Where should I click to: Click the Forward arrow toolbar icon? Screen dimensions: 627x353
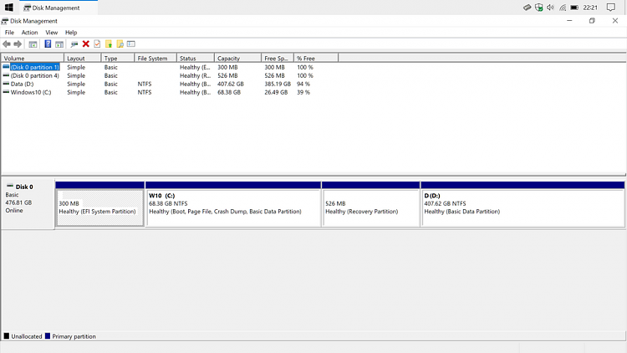tap(18, 43)
